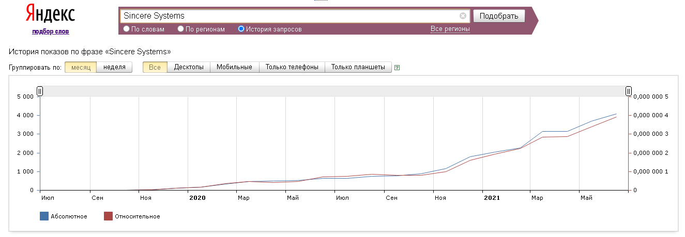Click the right range handle on chart
Viewport: 685px width, 237px height.
click(x=629, y=91)
